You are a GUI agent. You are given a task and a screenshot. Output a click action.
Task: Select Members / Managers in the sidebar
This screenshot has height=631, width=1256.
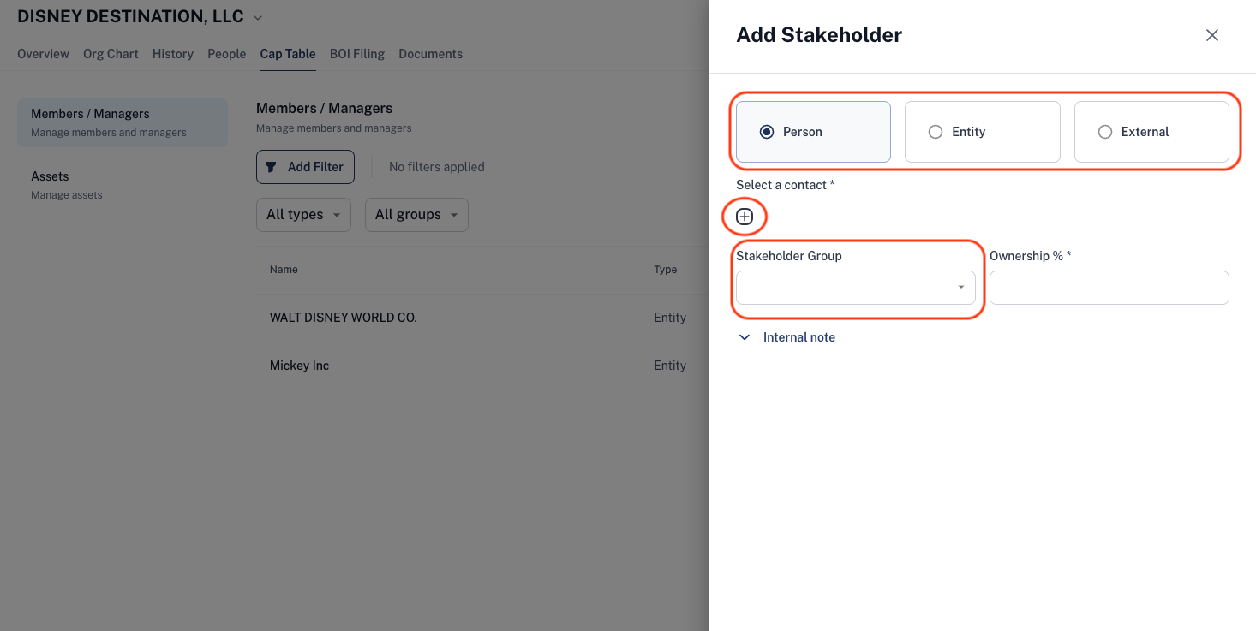pyautogui.click(x=123, y=122)
